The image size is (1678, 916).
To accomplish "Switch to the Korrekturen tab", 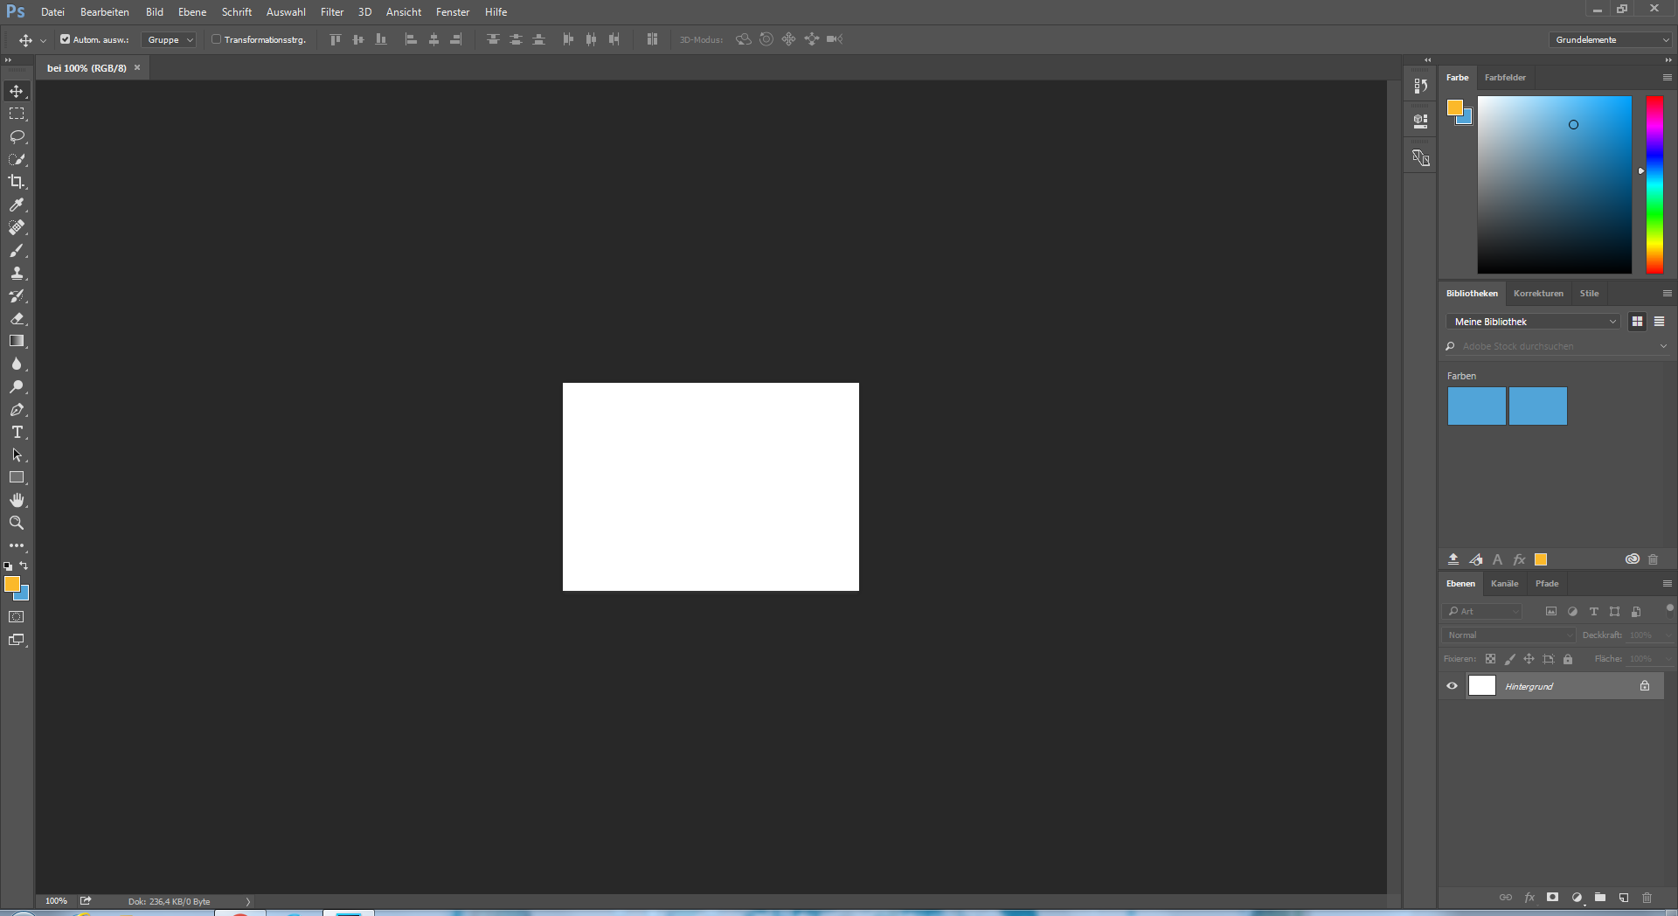I will [x=1538, y=294].
